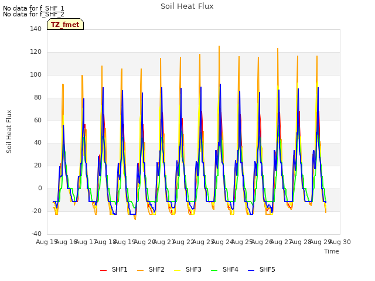This screenshot has height=281, width=375.
Task: Click the Aug 20 x-axis tick label
Action: tap(144, 242)
